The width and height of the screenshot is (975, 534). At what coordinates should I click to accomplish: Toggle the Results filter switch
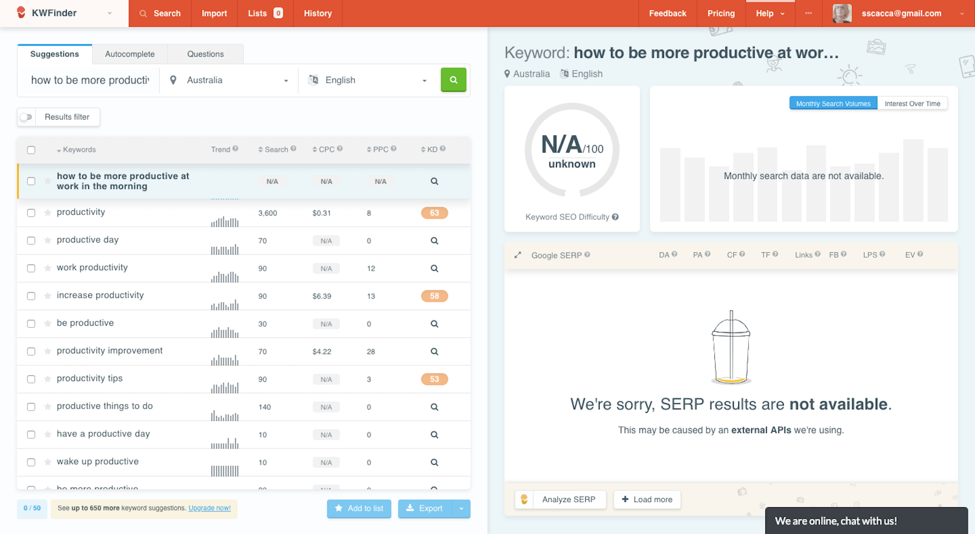coord(26,117)
